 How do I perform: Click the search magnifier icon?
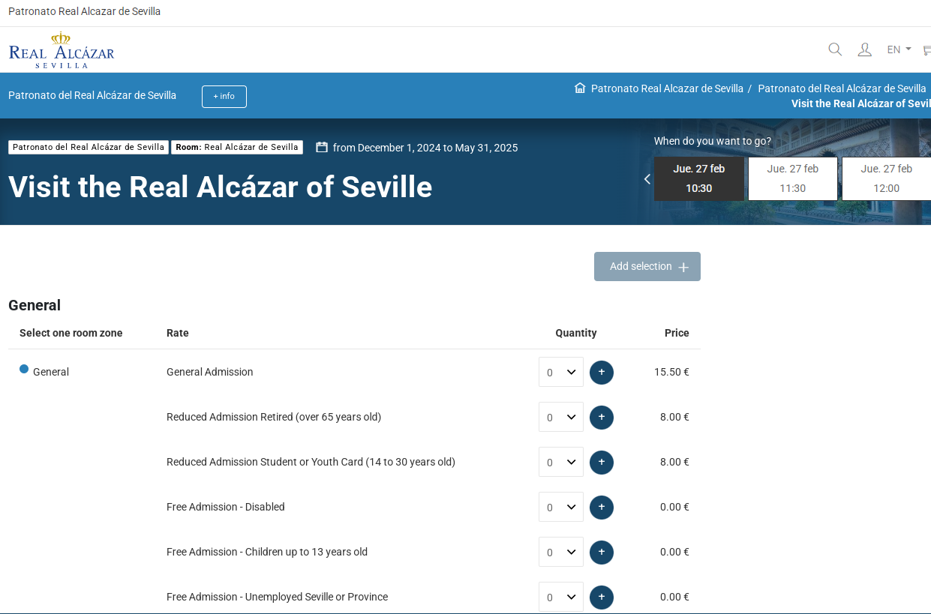tap(835, 49)
